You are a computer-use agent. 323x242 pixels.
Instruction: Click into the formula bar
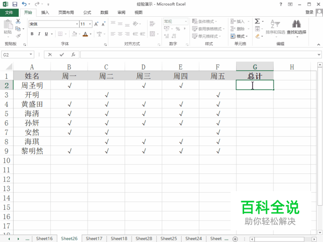pyautogui.click(x=198, y=55)
